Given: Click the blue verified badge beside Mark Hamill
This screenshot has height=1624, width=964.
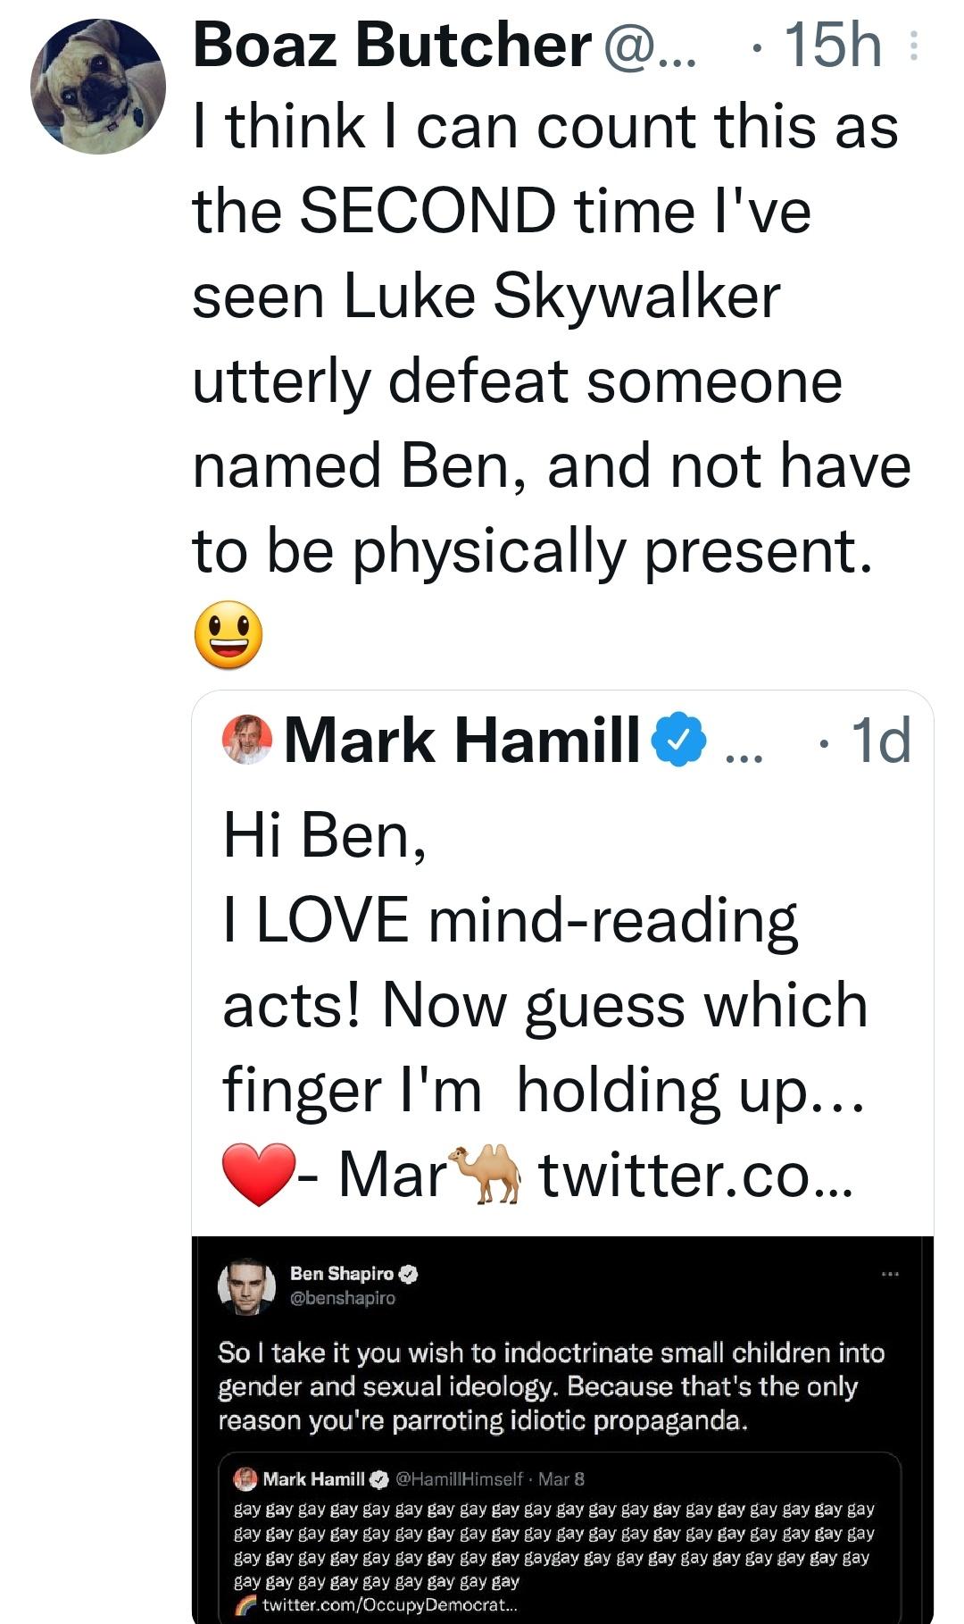Looking at the screenshot, I should 679,740.
